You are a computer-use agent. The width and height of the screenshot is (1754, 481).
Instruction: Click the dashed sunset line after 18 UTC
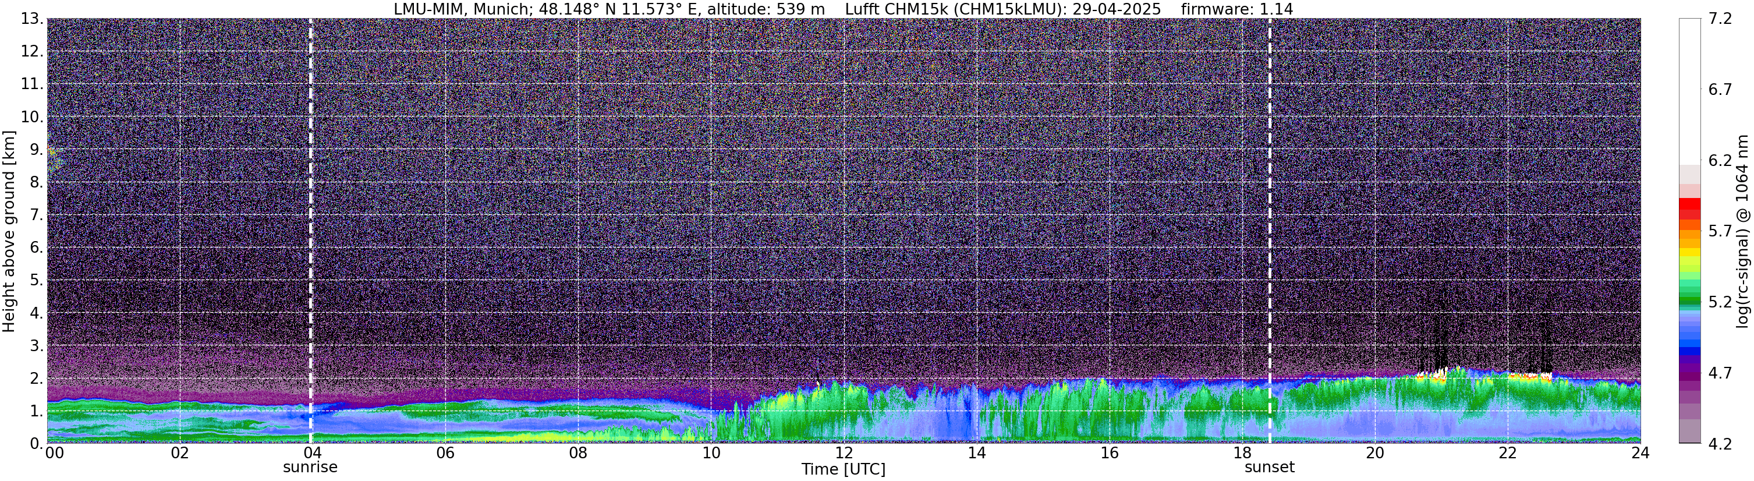pyautogui.click(x=1270, y=231)
